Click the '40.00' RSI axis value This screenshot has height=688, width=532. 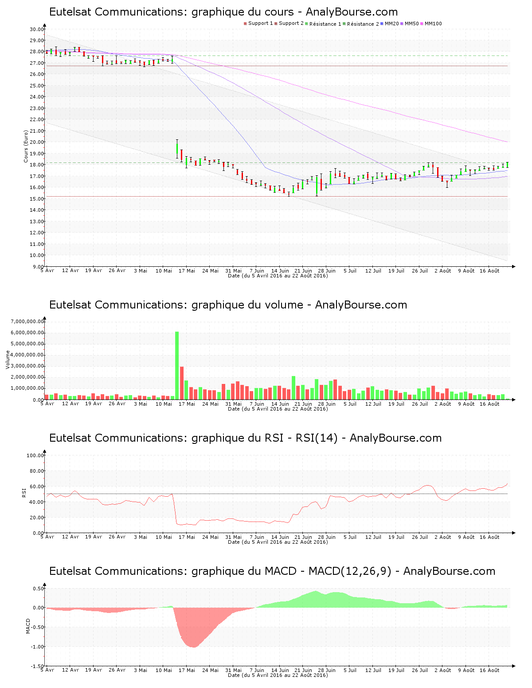coord(37,502)
